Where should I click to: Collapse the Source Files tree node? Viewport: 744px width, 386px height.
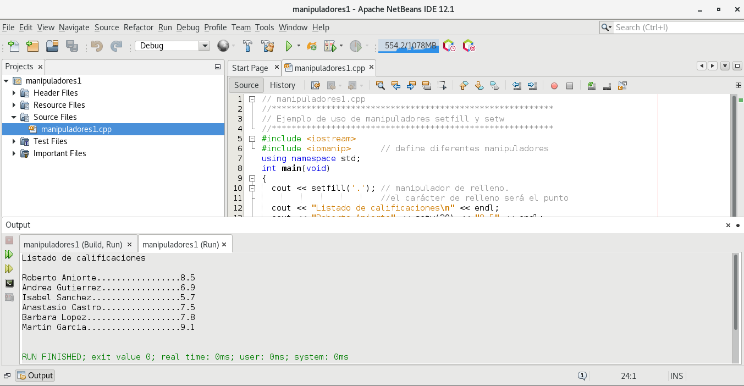14,117
